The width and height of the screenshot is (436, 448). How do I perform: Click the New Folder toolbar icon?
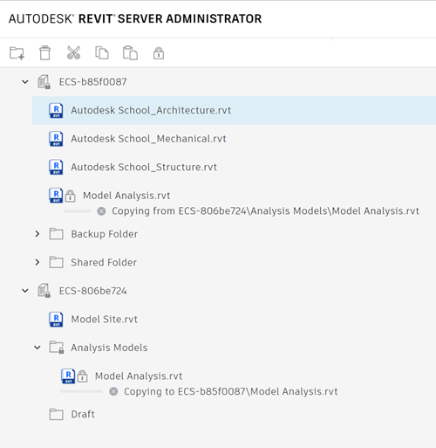click(x=17, y=53)
